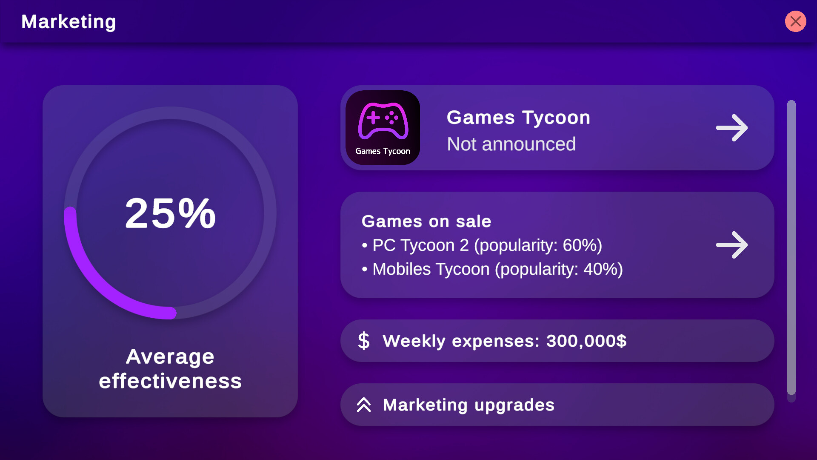Click the Average effectiveness label
Image resolution: width=817 pixels, height=460 pixels.
pyautogui.click(x=170, y=368)
